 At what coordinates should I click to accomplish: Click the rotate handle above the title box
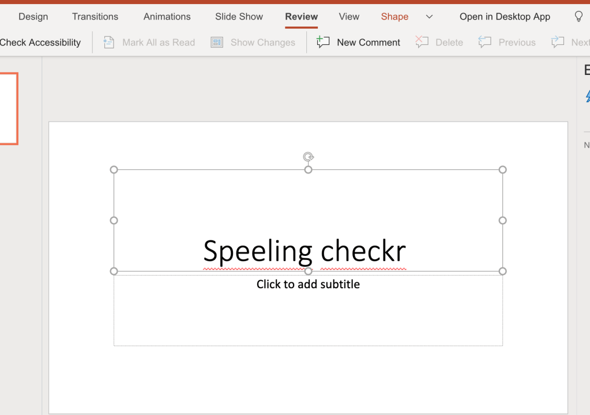(309, 157)
